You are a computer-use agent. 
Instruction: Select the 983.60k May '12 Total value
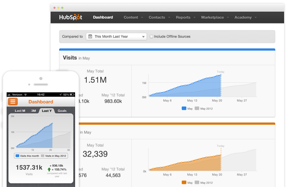[x=113, y=101]
